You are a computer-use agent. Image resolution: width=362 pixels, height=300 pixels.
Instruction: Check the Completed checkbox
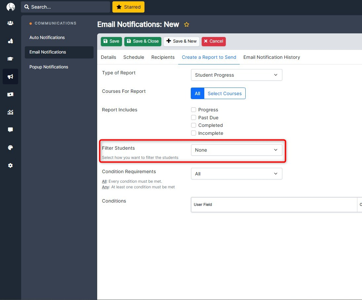coord(193,125)
